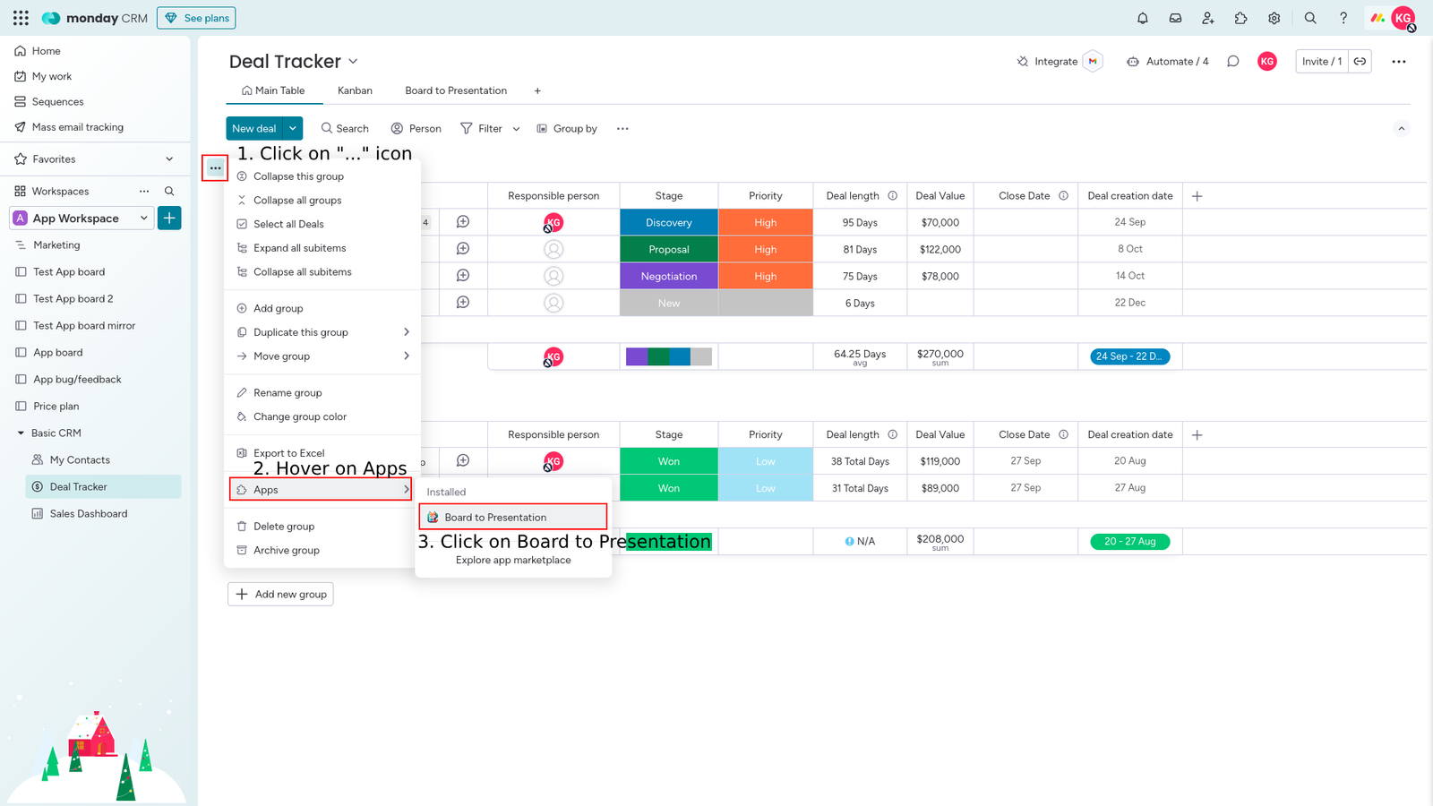Add a column with the plus icon

pyautogui.click(x=1197, y=196)
